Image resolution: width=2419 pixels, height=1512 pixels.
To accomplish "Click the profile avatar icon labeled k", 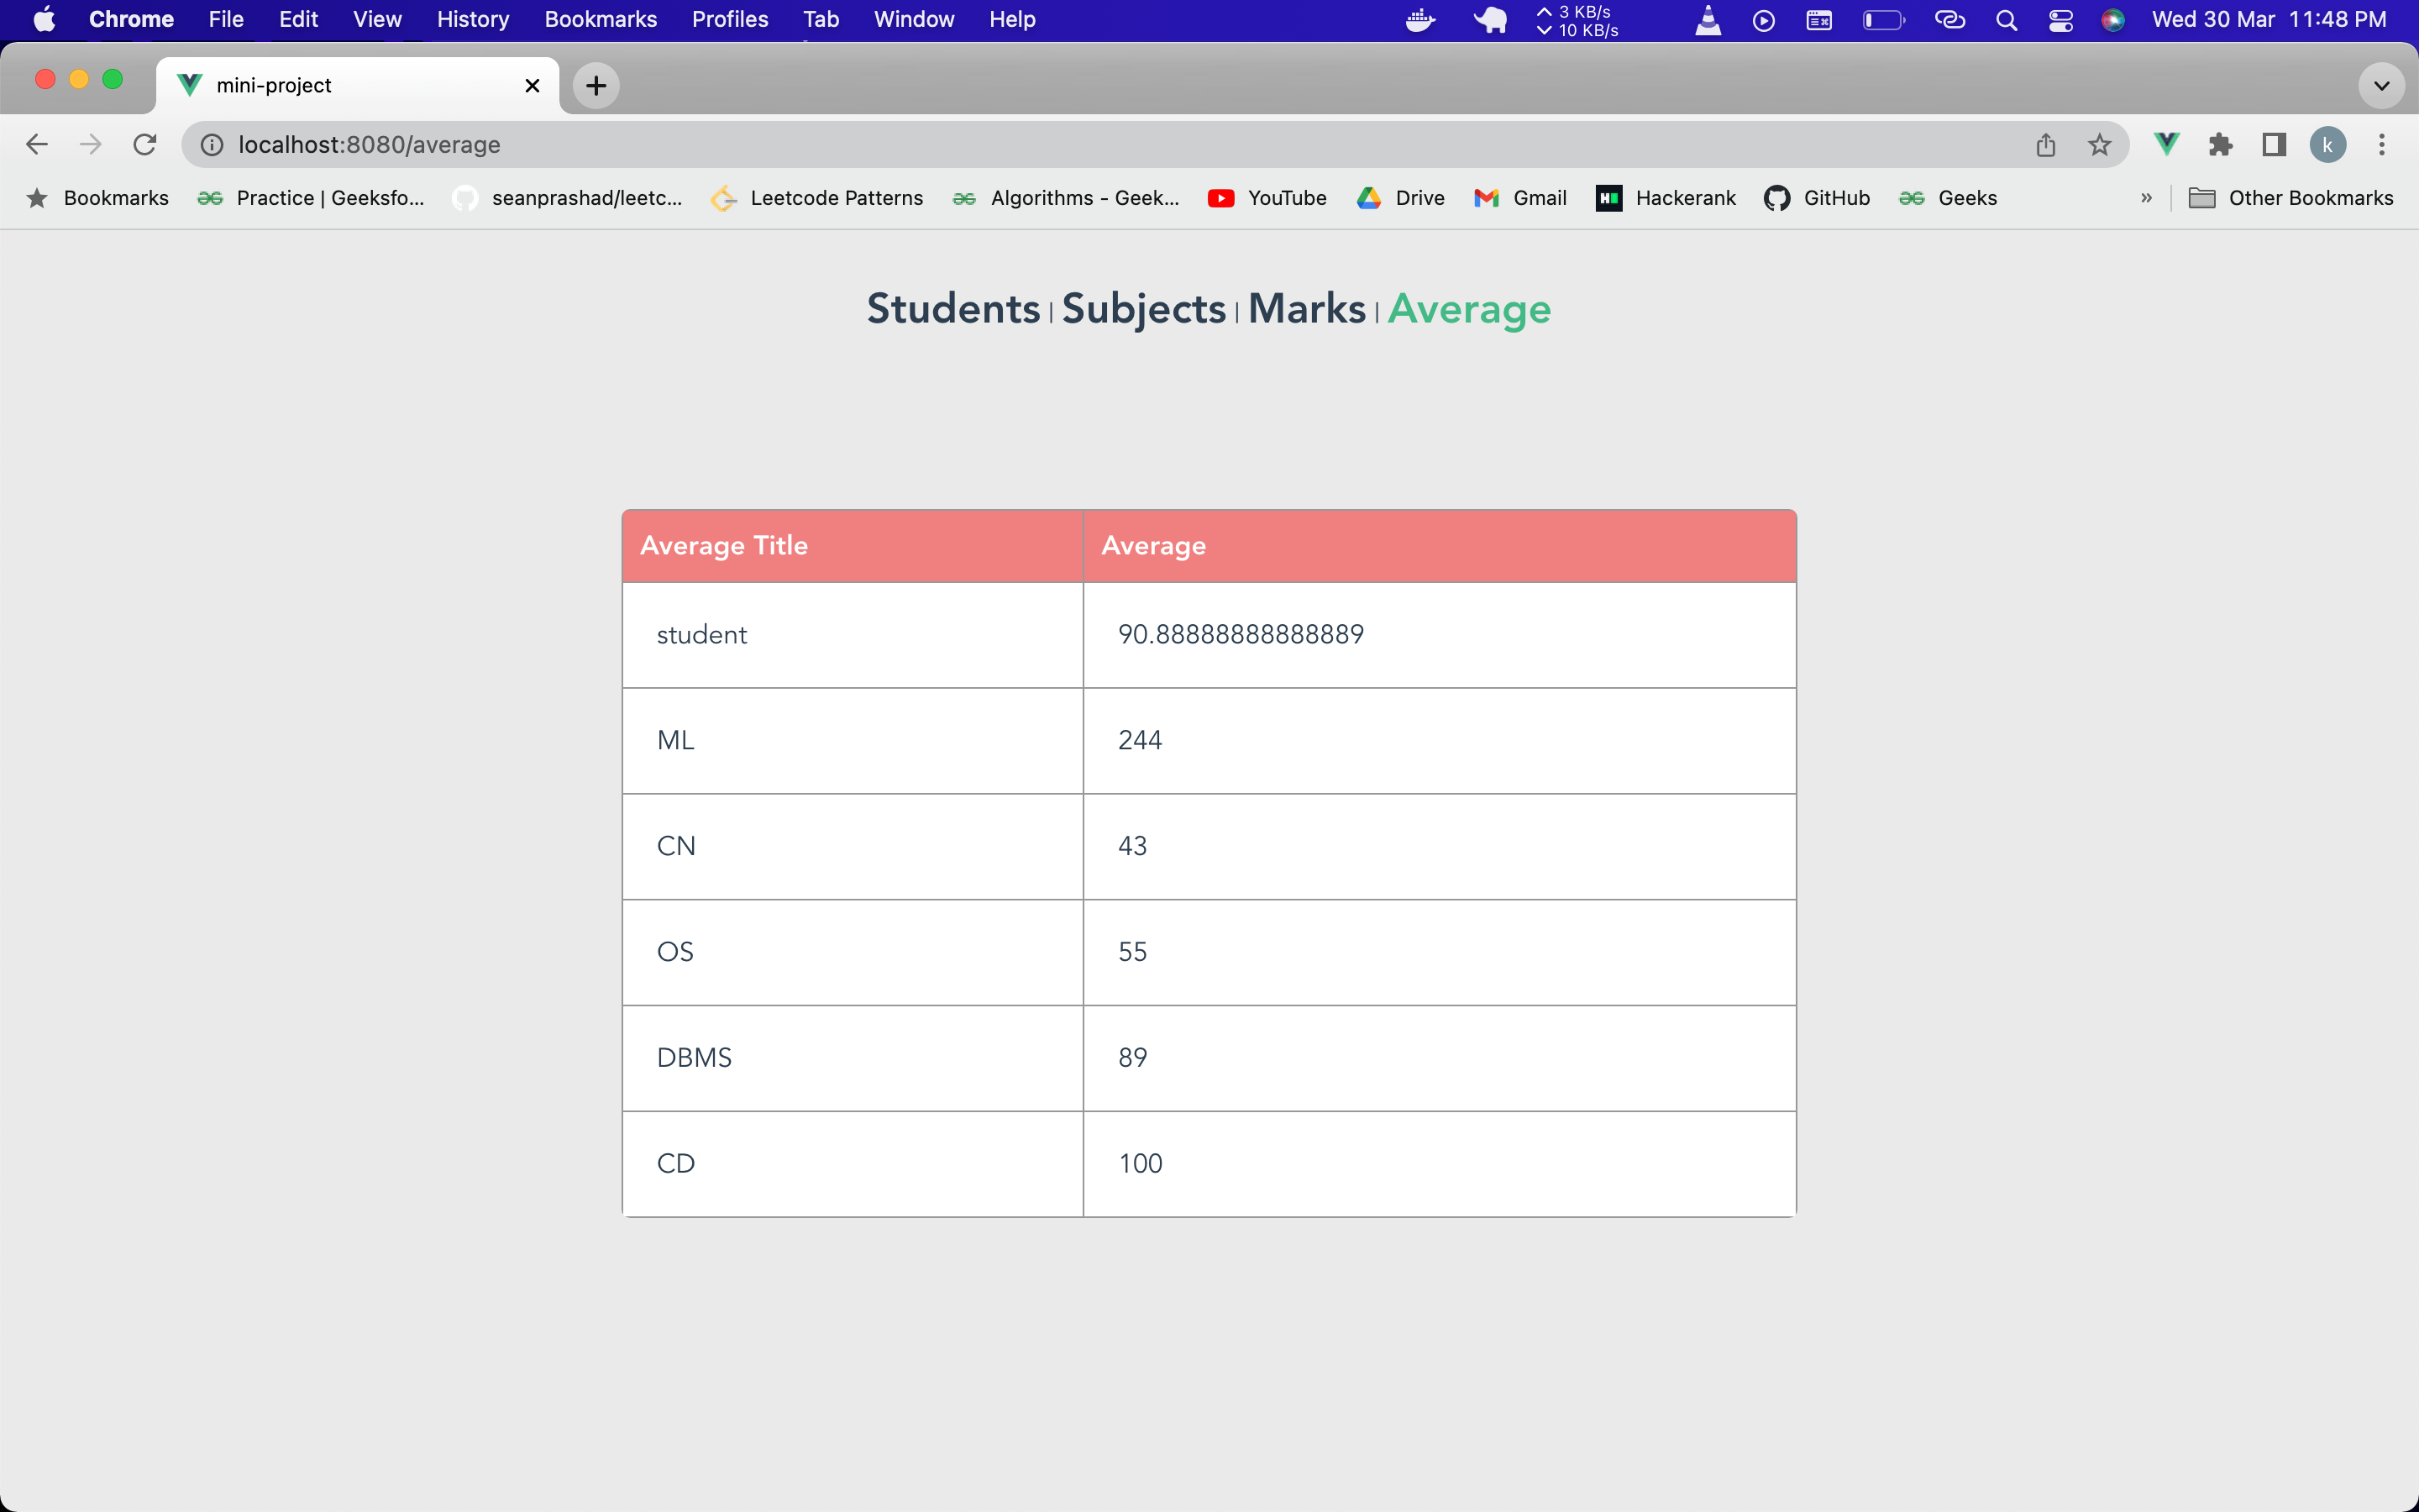I will pos(2327,144).
